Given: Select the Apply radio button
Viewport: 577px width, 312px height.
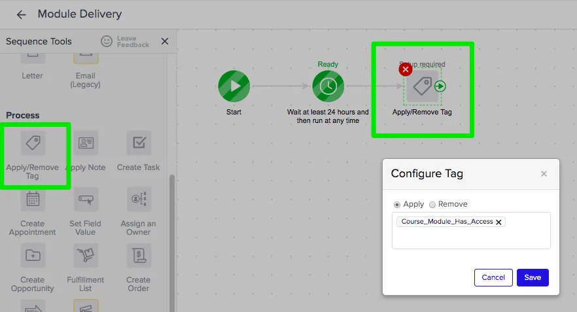Looking at the screenshot, I should pyautogui.click(x=397, y=204).
